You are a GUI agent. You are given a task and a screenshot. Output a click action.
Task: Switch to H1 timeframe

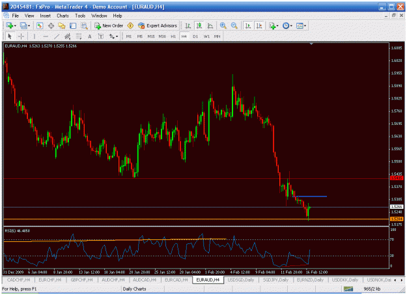pyautogui.click(x=173, y=36)
